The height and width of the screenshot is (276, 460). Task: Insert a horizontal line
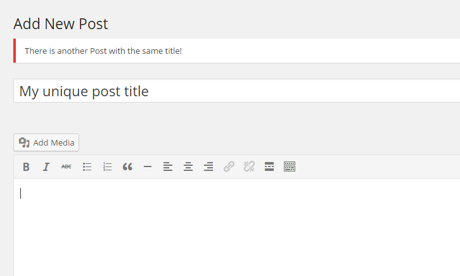pos(148,166)
